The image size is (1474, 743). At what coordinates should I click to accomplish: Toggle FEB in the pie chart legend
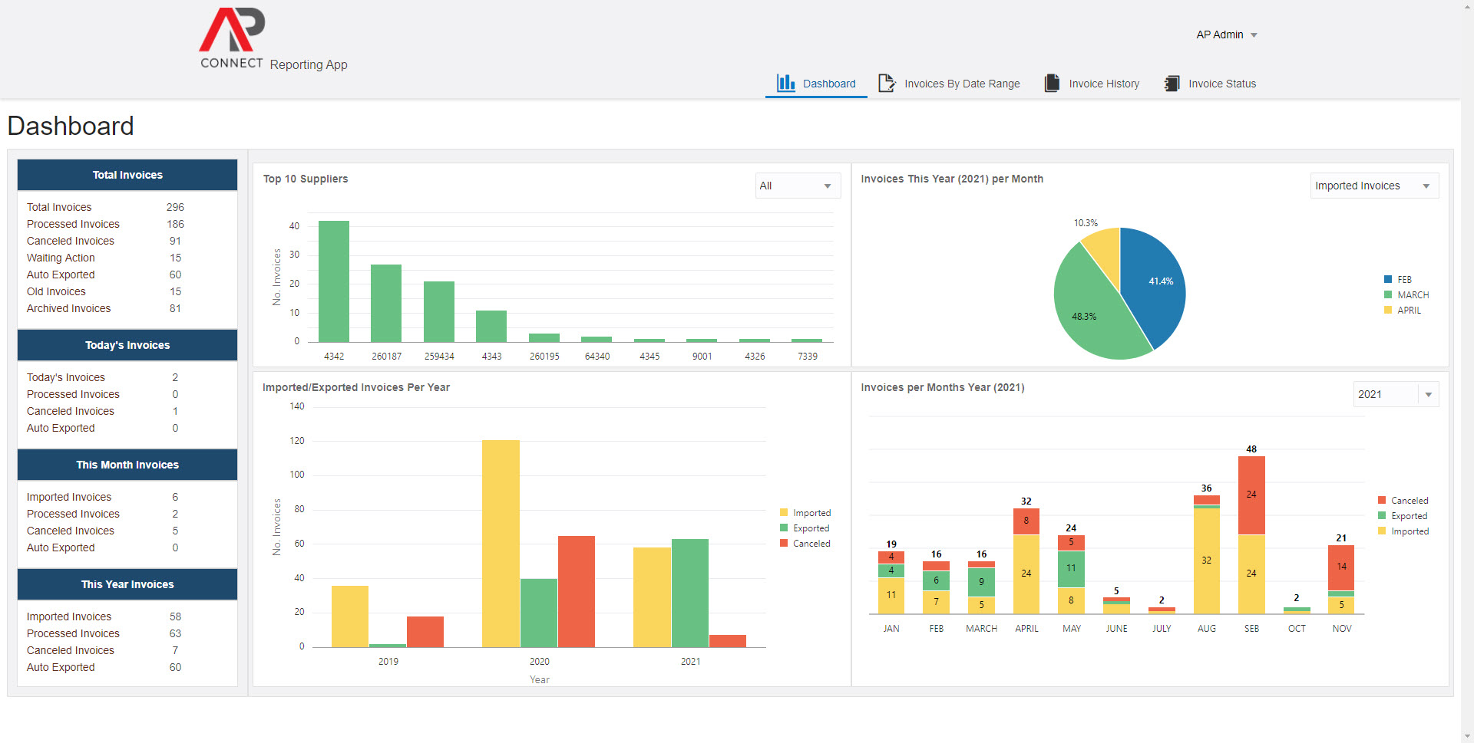(1403, 279)
